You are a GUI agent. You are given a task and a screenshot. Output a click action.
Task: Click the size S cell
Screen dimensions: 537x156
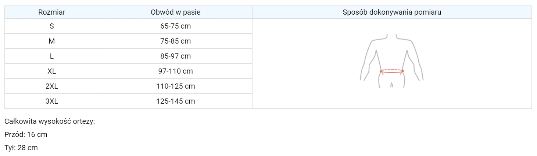52,26
